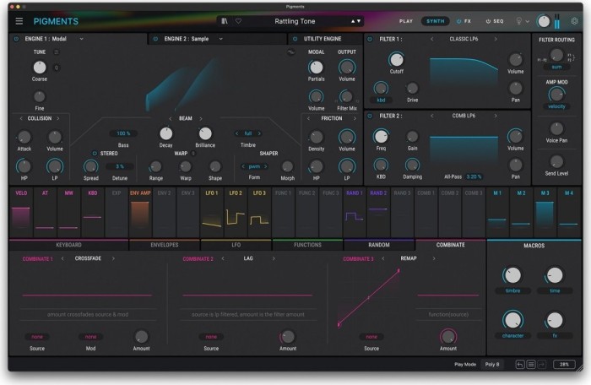Click the Stereo Spread knob
The width and height of the screenshot is (591, 385).
tap(90, 166)
